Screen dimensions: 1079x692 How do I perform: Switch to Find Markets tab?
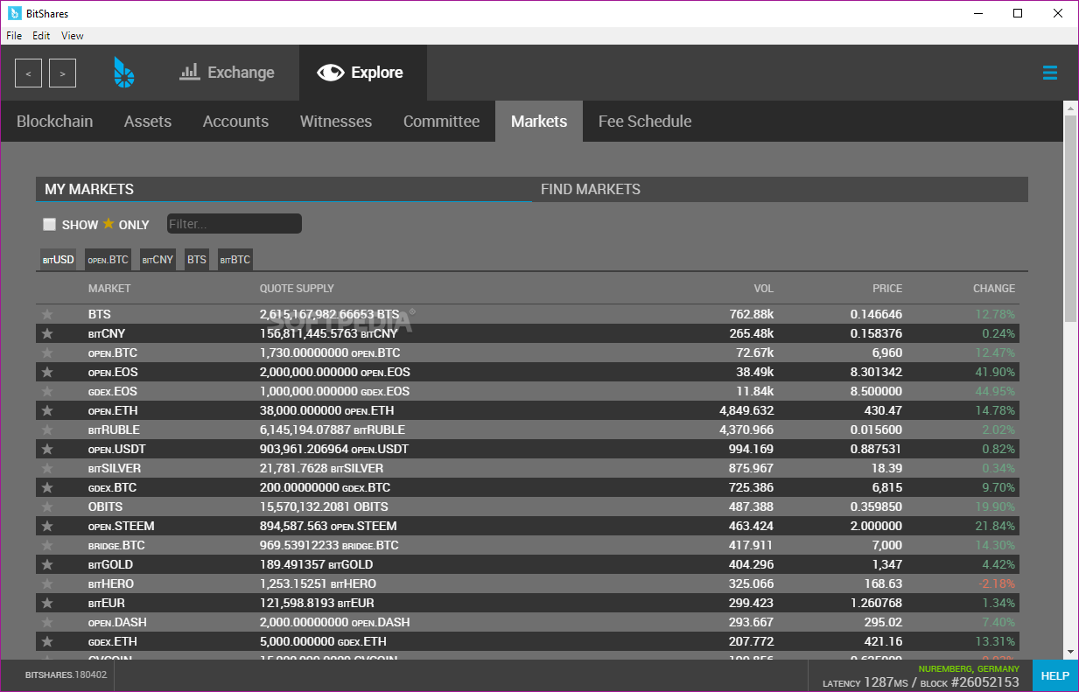pyautogui.click(x=780, y=189)
